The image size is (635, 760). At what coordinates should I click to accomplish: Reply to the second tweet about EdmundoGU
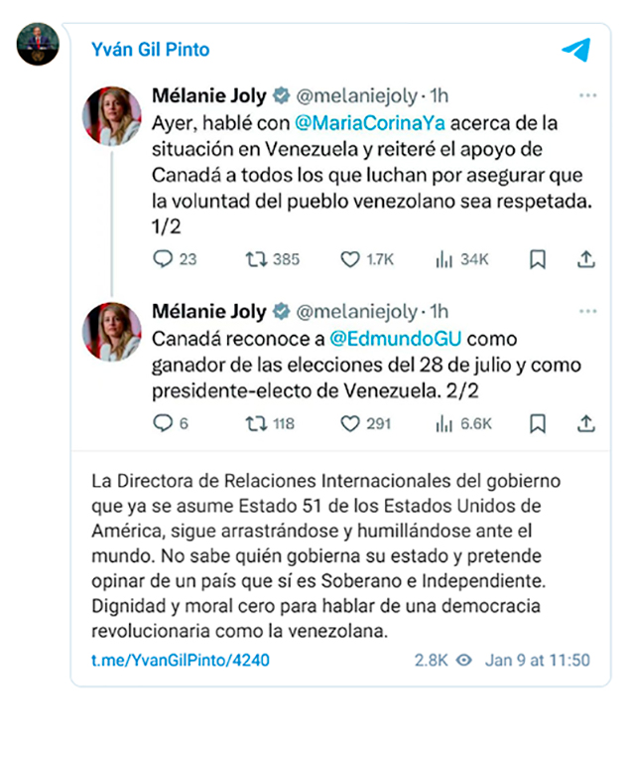163,423
